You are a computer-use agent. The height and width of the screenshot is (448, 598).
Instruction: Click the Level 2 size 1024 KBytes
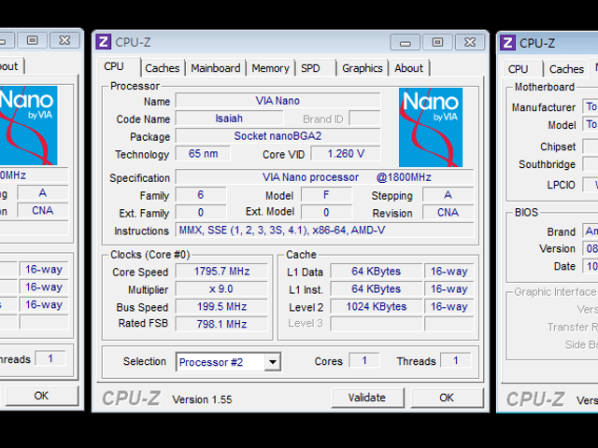pos(376,307)
